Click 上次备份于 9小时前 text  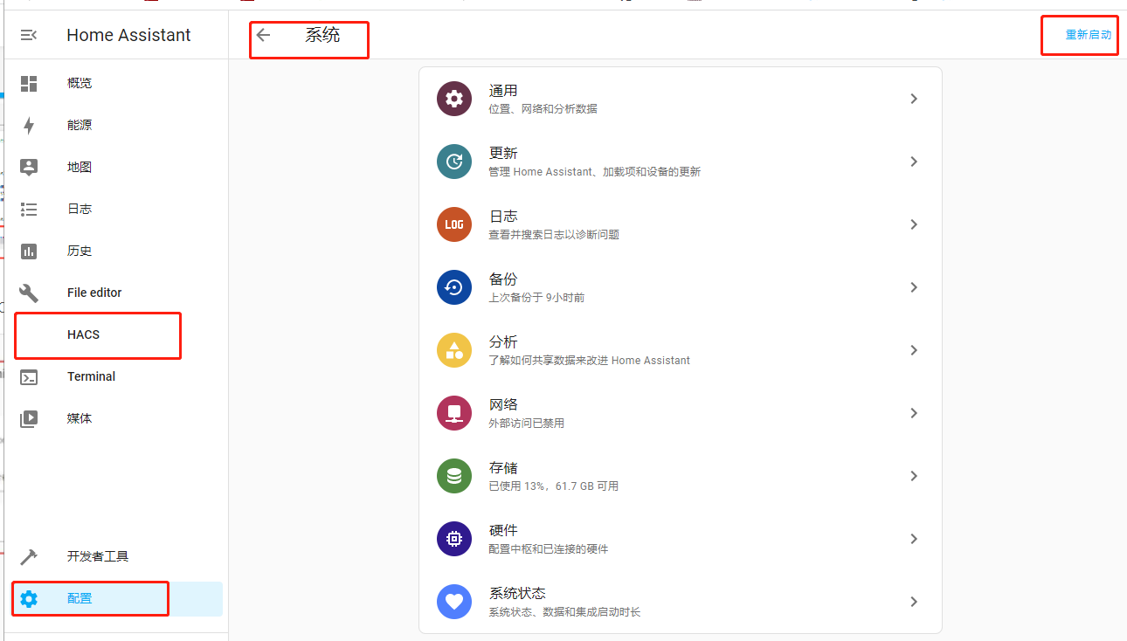536,298
